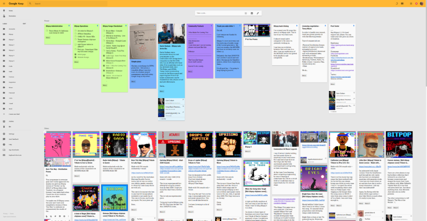The image size is (427, 221).
Task: Unpin the Bitpop Songs Checksheet note
Action: [x=126, y=26]
